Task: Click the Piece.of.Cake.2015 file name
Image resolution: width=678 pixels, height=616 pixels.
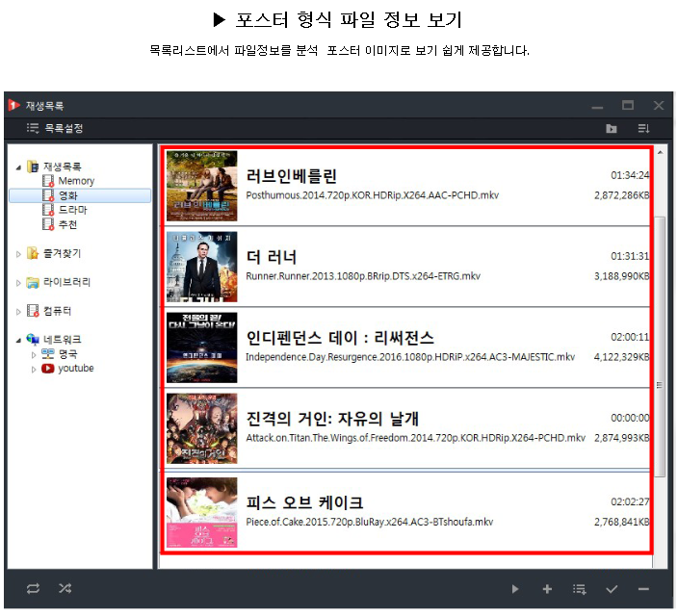Action: click(370, 522)
